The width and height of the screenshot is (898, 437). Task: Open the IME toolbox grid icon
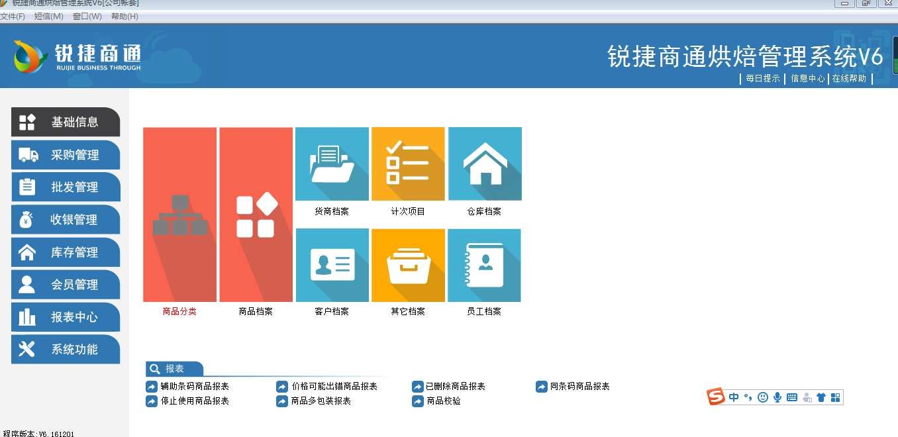click(x=835, y=397)
